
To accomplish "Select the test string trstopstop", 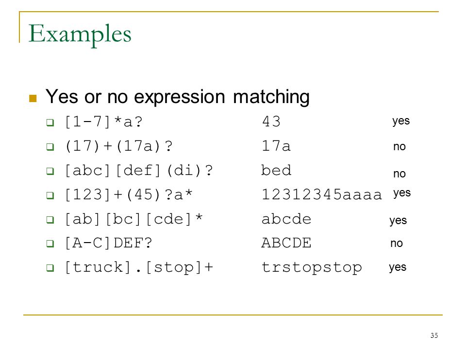I will pos(312,268).
